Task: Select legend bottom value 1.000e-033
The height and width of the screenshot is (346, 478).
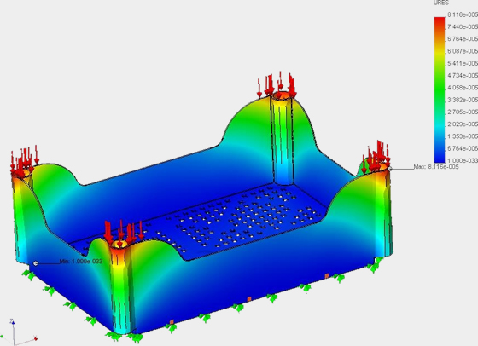Action: (x=462, y=160)
